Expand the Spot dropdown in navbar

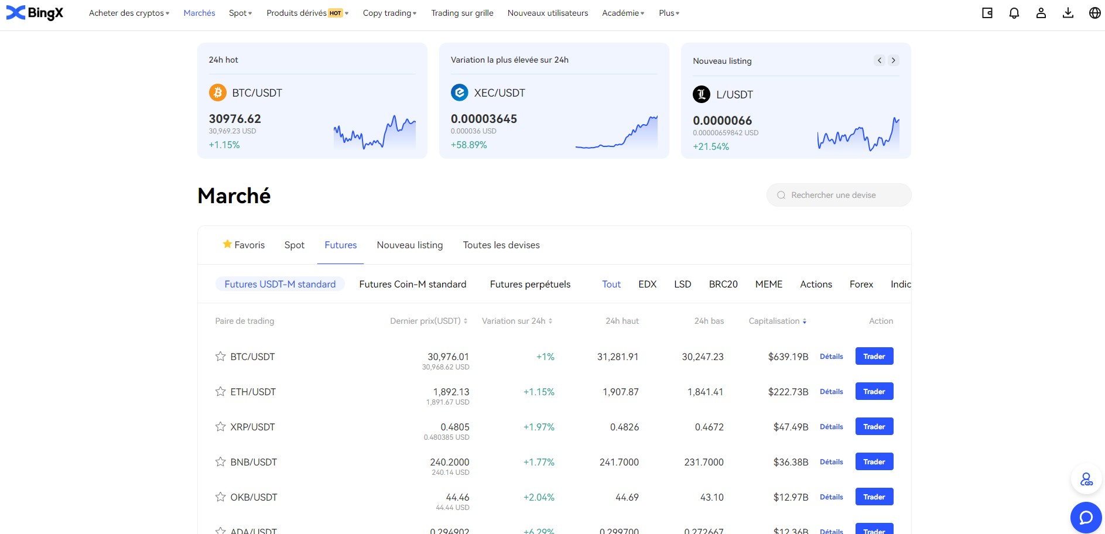241,13
